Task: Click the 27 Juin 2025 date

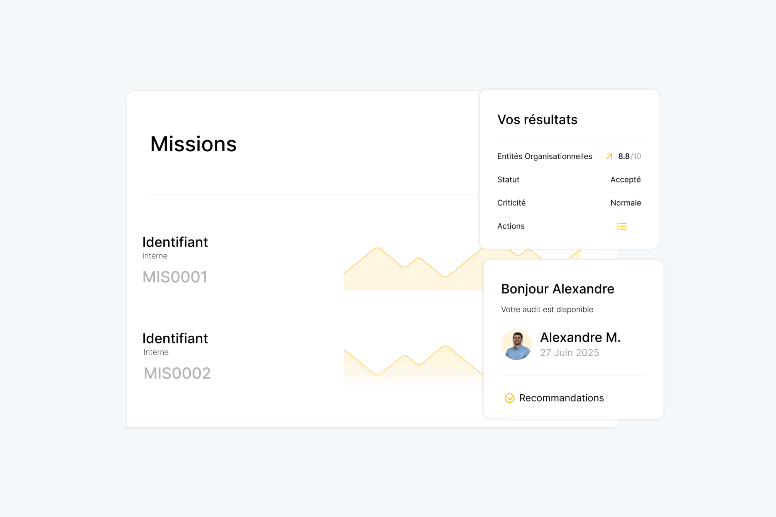Action: point(569,353)
